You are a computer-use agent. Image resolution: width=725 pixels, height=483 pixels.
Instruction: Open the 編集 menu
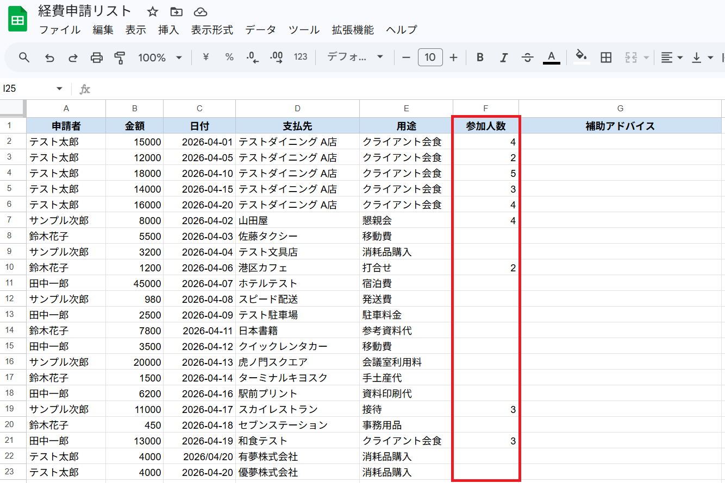(103, 30)
